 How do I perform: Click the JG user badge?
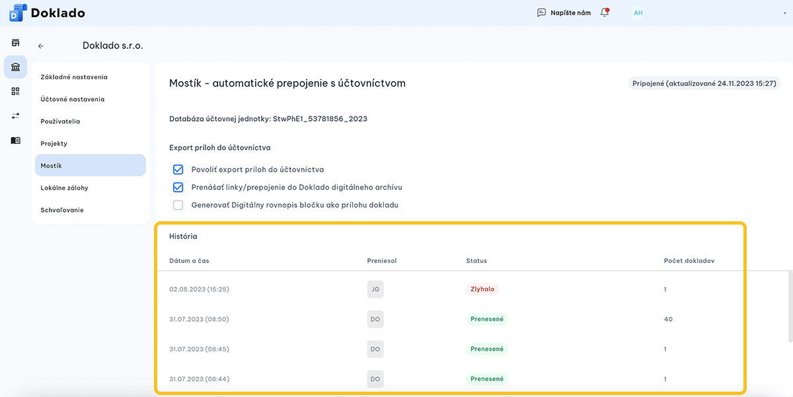point(375,289)
